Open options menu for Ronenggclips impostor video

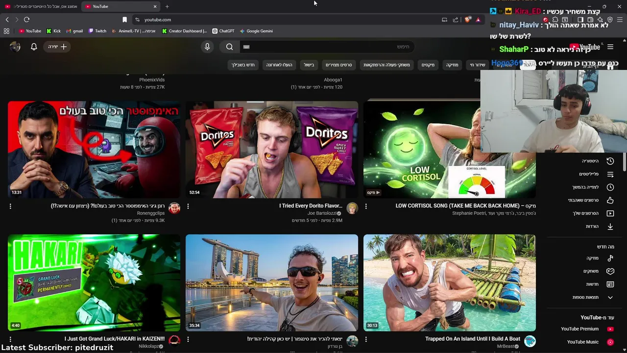coord(10,206)
